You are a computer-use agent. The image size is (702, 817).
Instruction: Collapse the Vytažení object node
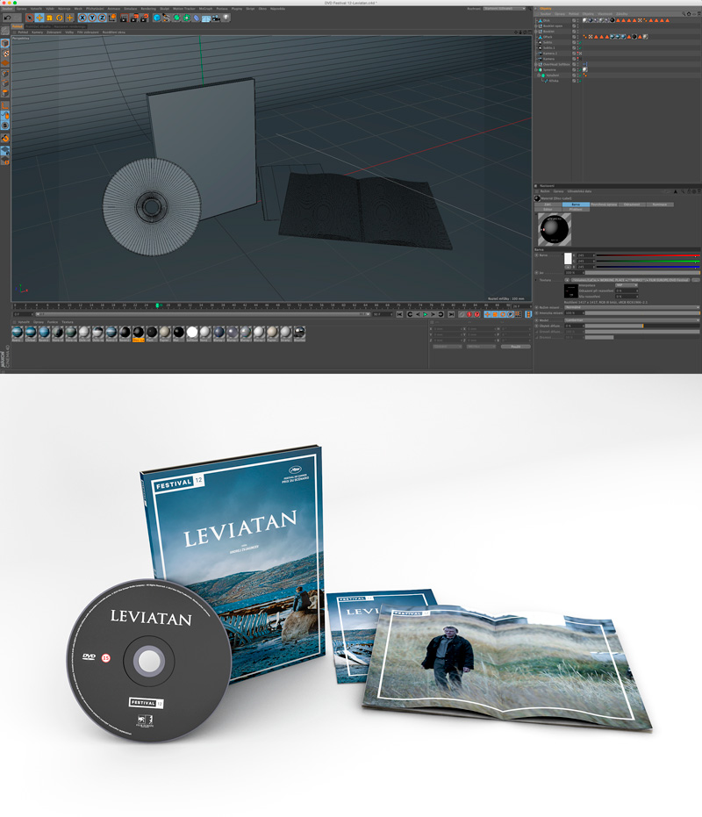coord(539,75)
